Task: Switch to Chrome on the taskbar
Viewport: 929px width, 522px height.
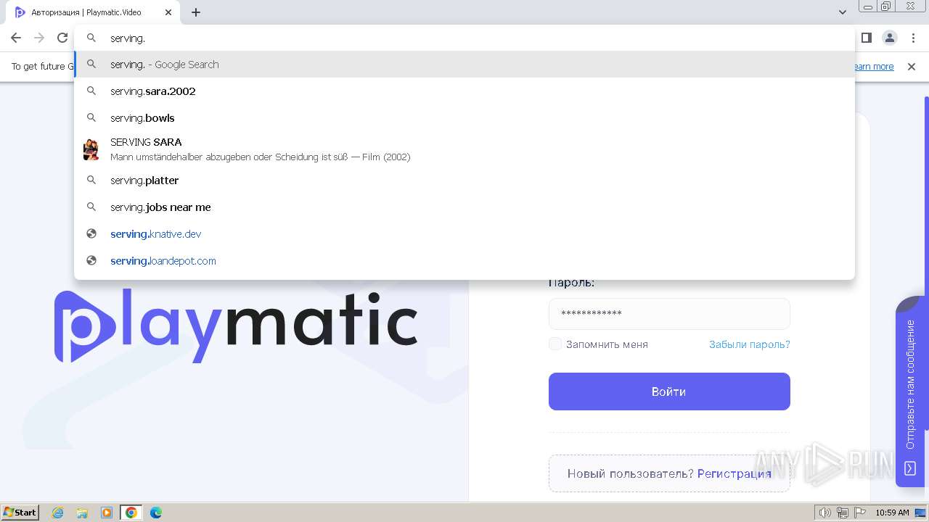Action: [x=131, y=513]
